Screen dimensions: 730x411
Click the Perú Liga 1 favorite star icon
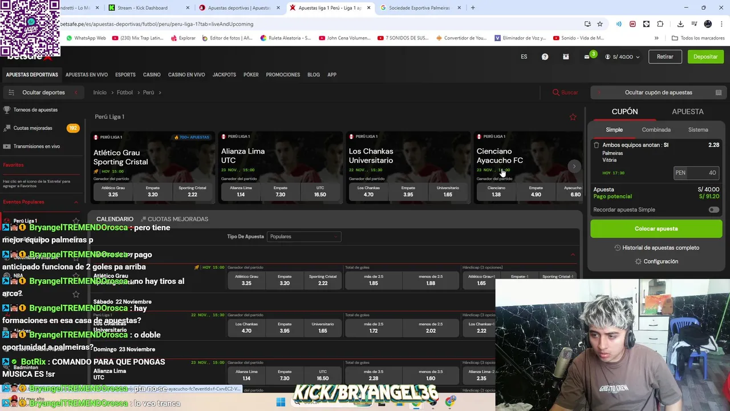[573, 117]
